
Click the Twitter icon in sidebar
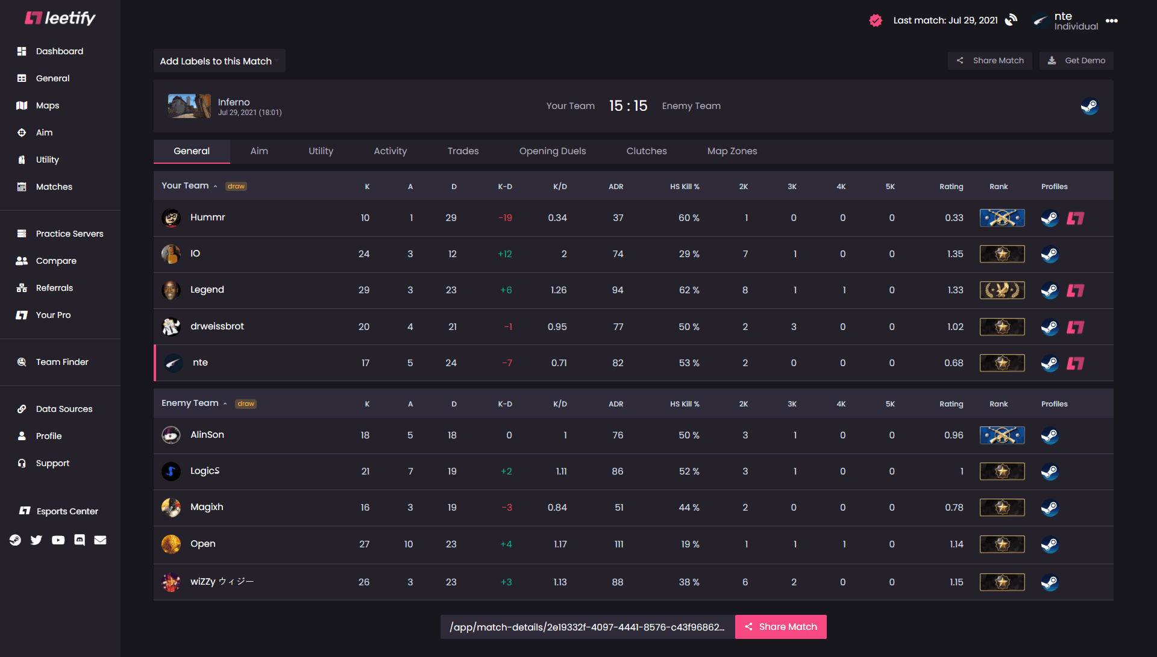point(36,540)
